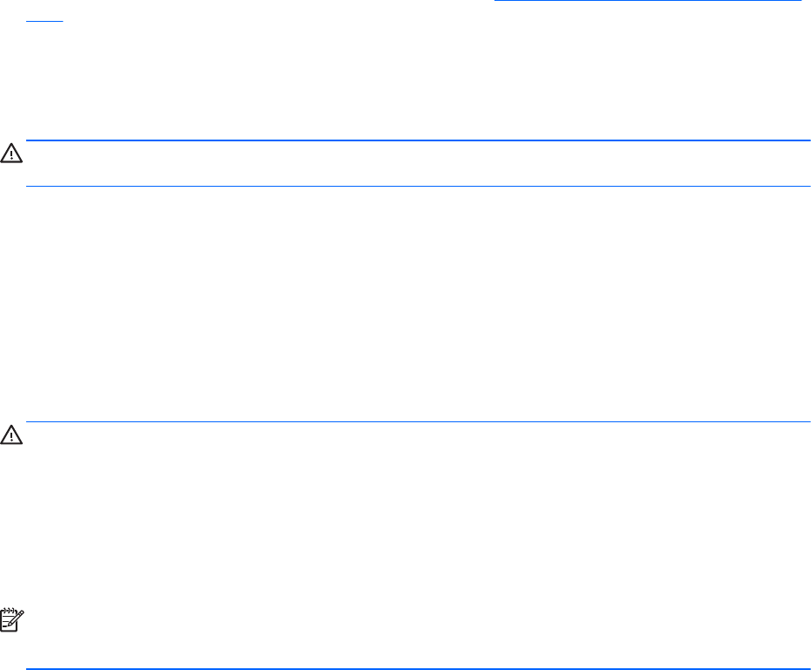The height and width of the screenshot is (670, 811).
Task: Click the right end of the gray rule above lower triangle
Action: 806,422
